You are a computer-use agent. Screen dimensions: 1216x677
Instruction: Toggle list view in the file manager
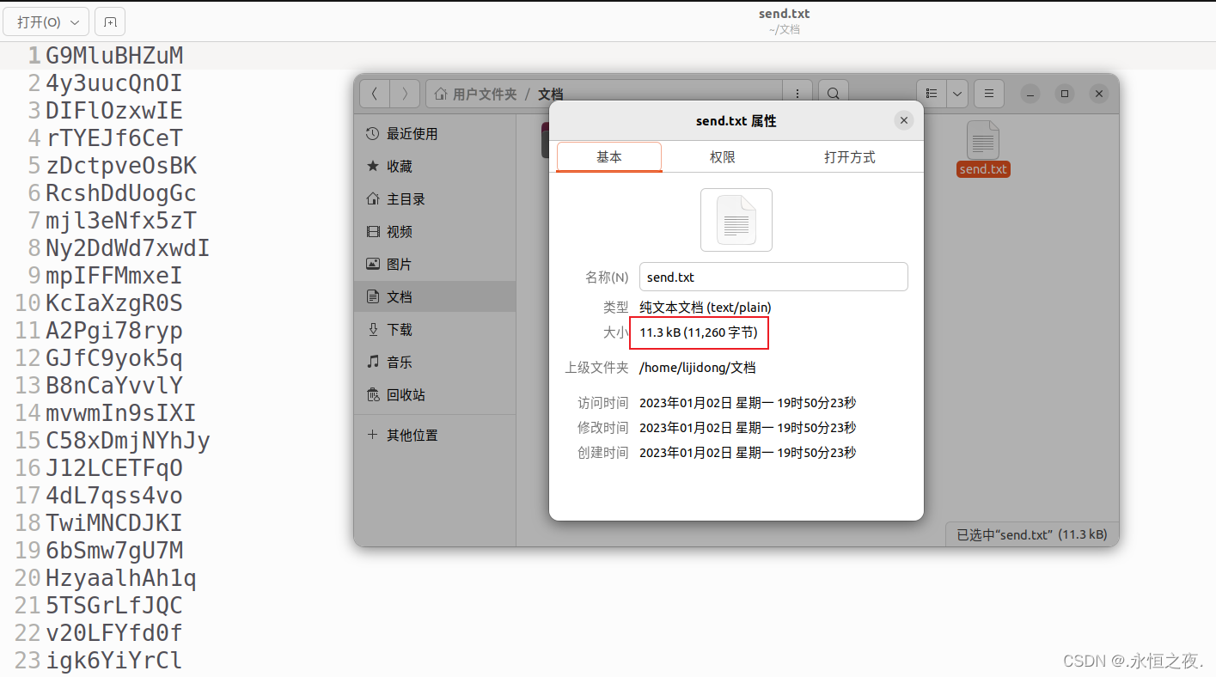coord(931,94)
